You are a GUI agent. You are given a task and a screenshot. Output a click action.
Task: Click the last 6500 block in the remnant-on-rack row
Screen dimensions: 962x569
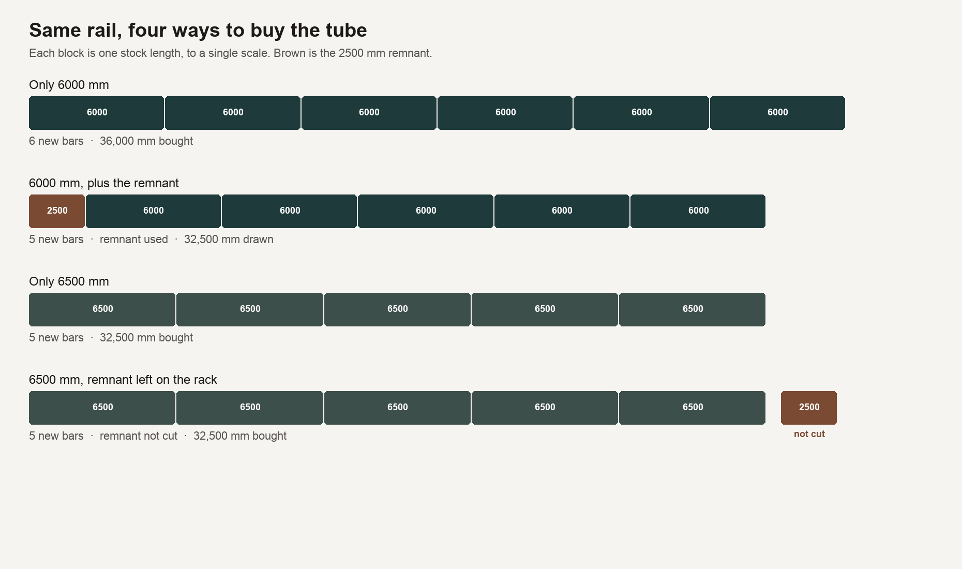(x=693, y=408)
